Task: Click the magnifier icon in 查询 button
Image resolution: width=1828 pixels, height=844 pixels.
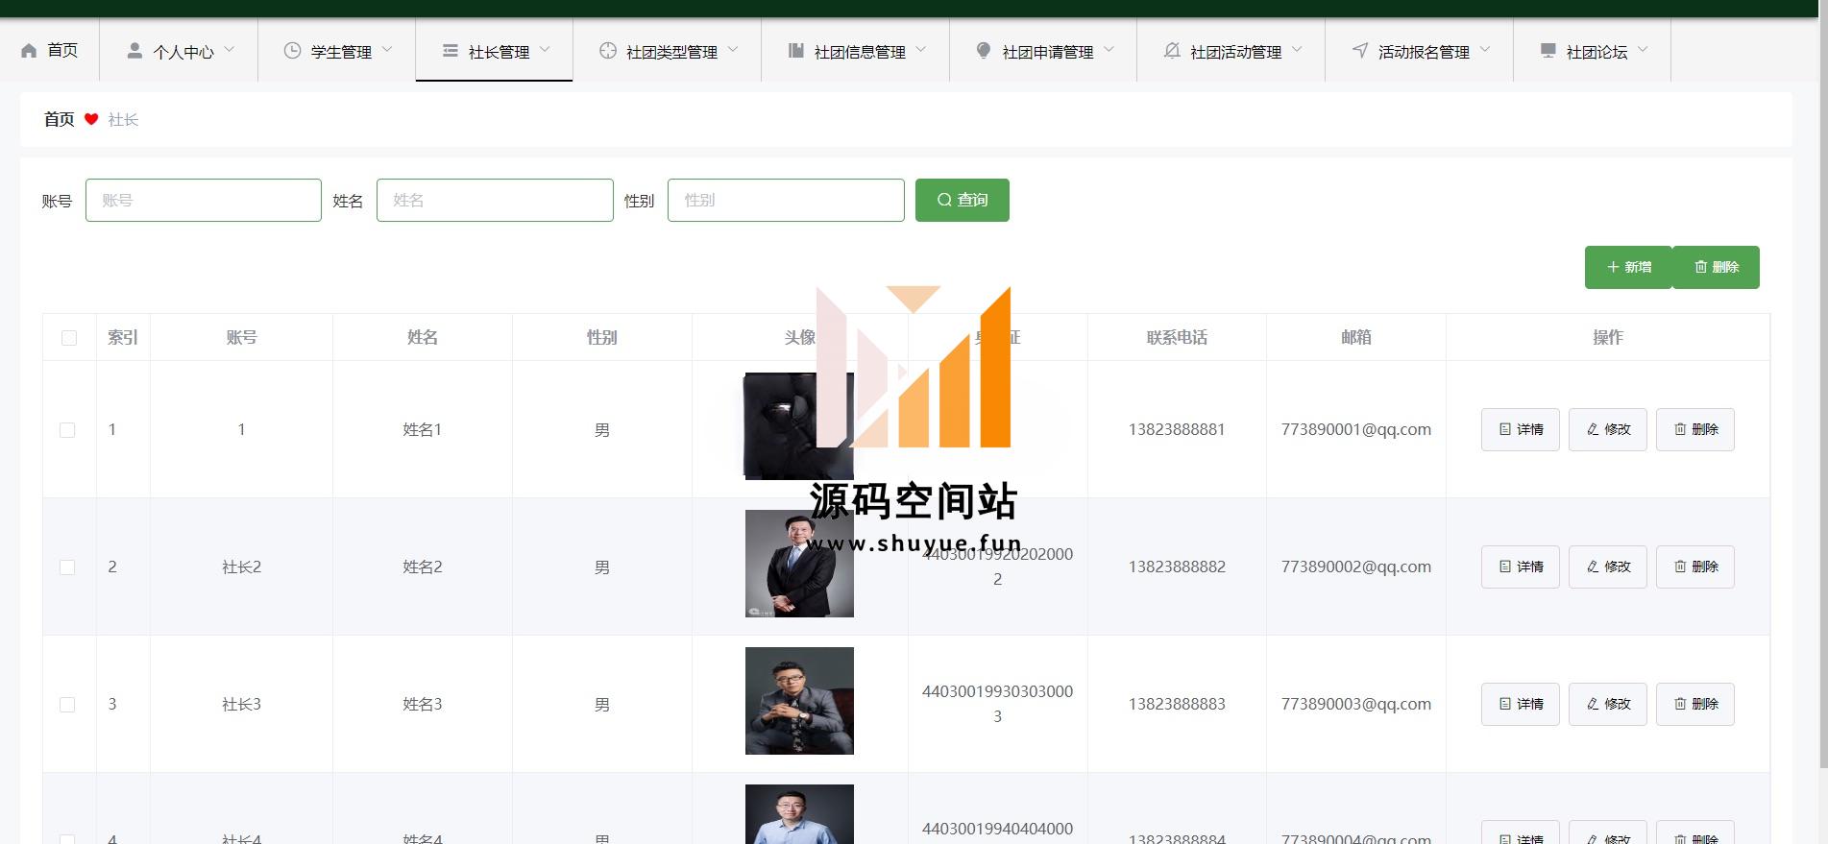Action: tap(944, 200)
